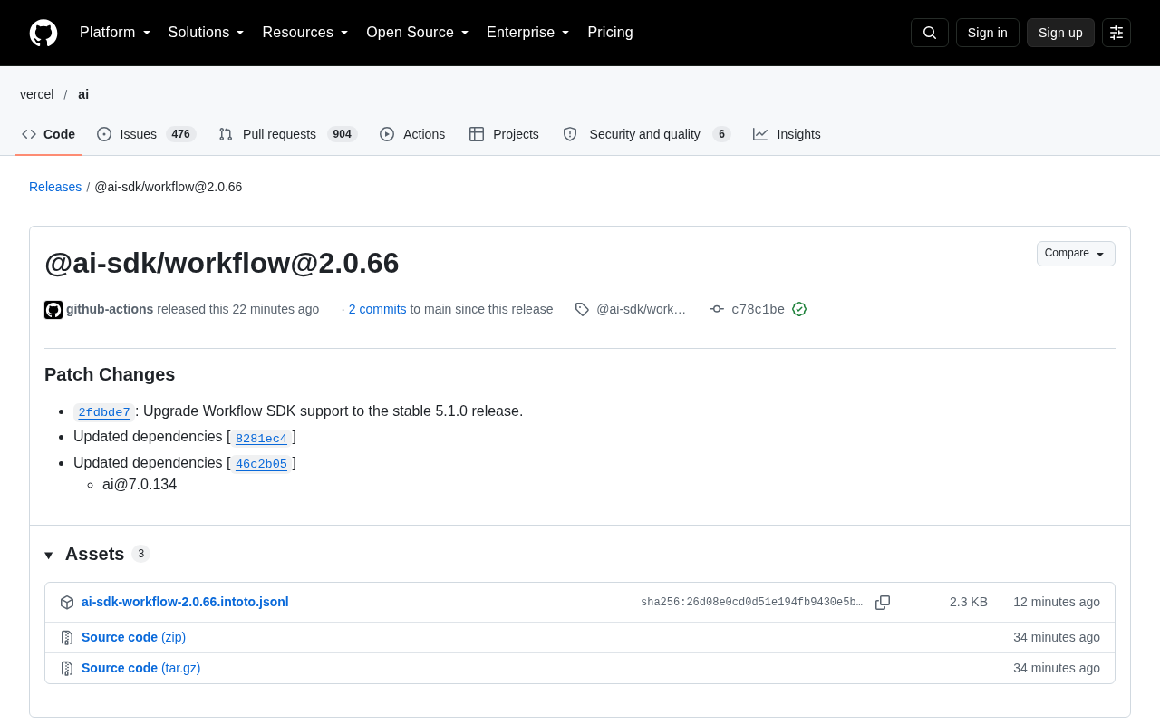Click the package icon for intoto.jsonl asset
Screen dimensions: 1160x725
tap(67, 603)
